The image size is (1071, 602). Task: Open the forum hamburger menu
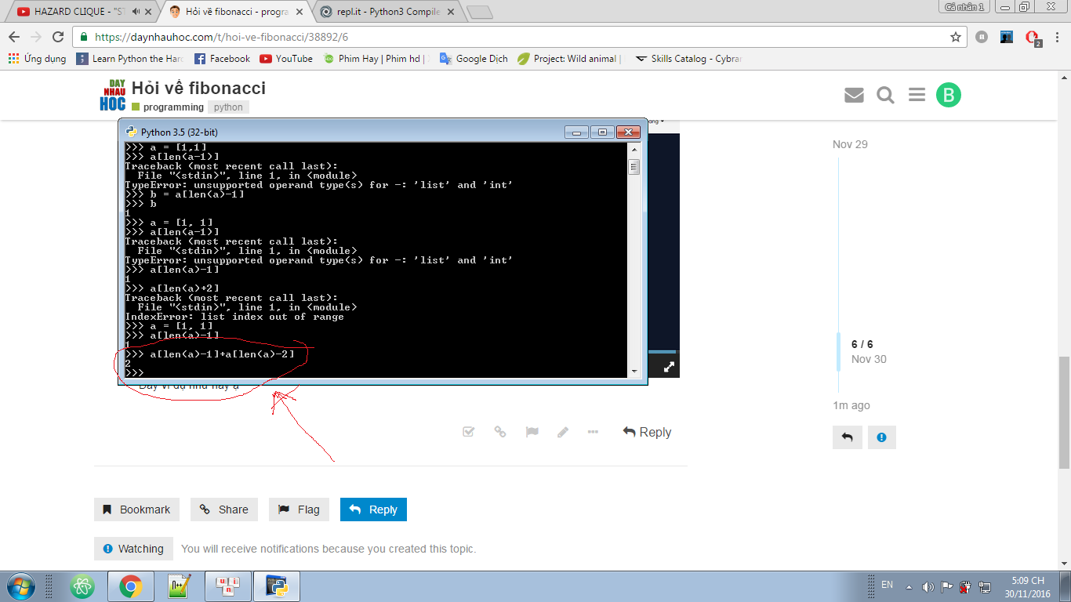coord(917,95)
